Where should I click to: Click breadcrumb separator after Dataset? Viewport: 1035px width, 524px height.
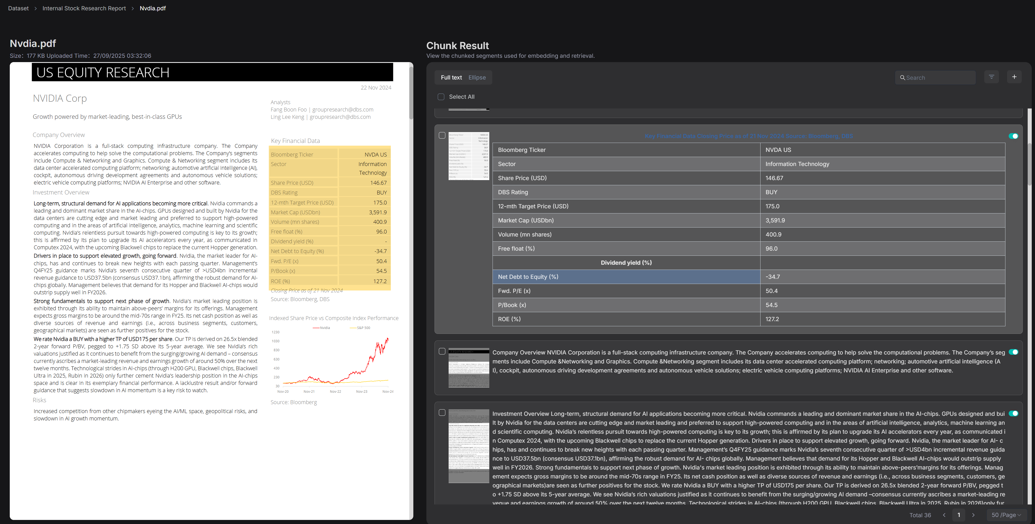[x=35, y=8]
